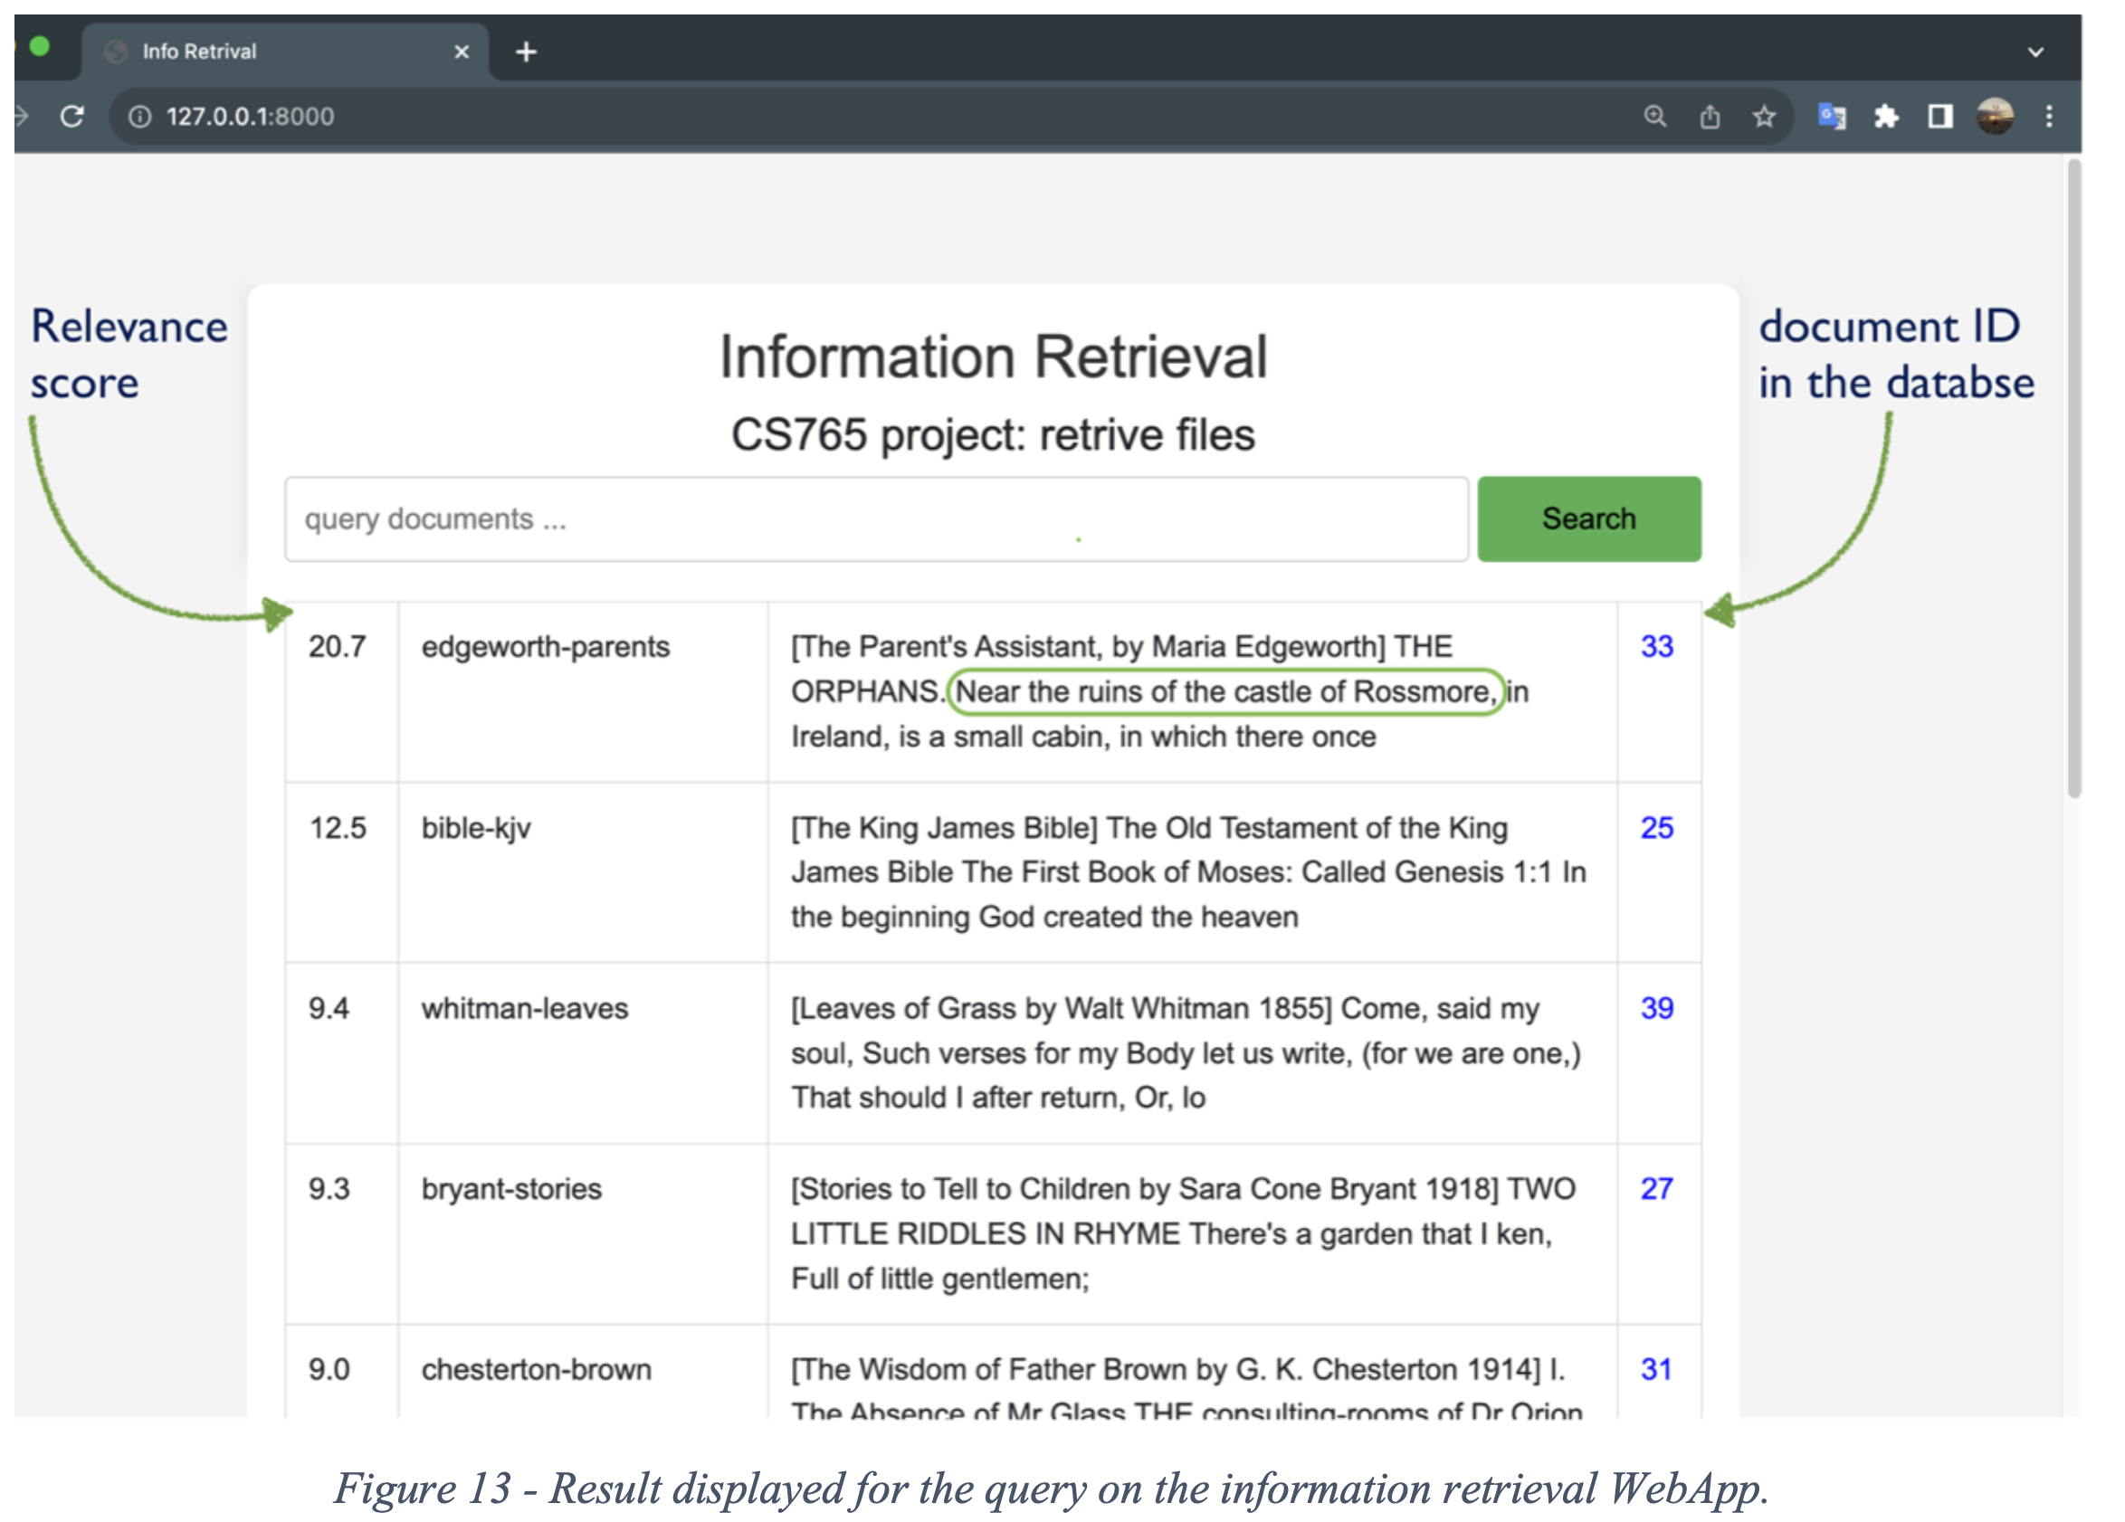
Task: Click the whitman-leaves file name
Action: coord(525,1009)
